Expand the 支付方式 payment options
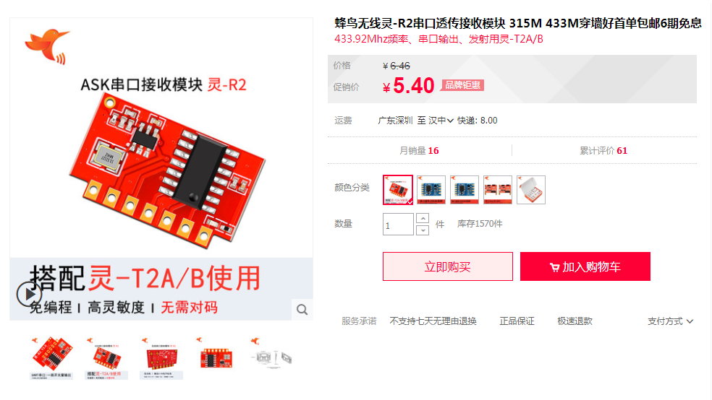The width and height of the screenshot is (712, 400). (x=670, y=321)
